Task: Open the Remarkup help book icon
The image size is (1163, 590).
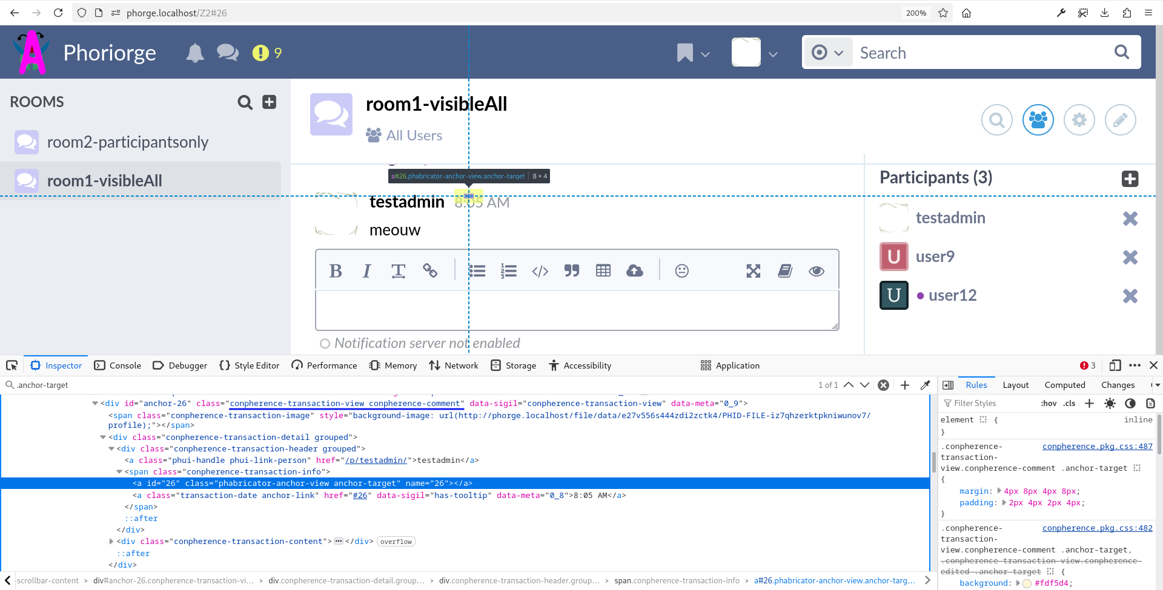Action: (x=785, y=271)
